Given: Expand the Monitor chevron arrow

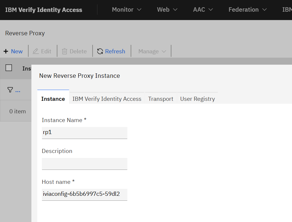Looking at the screenshot, I should coord(139,10).
